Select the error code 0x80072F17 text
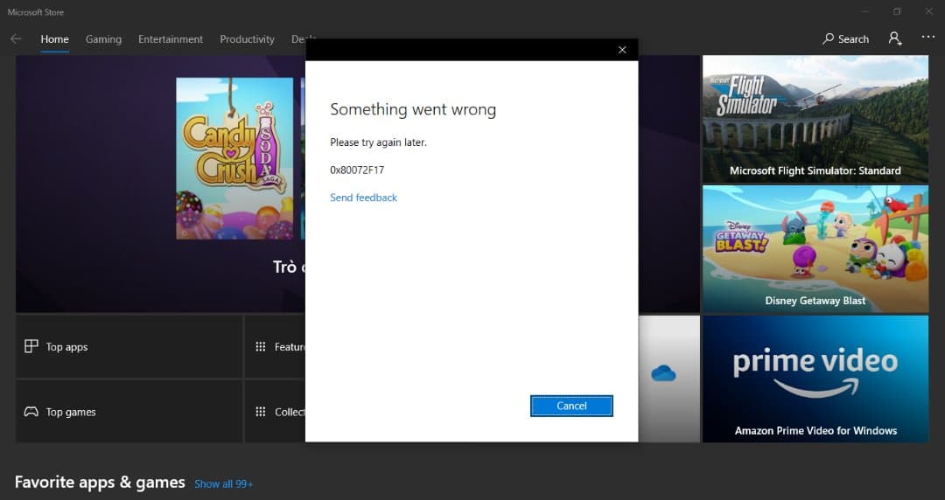 (x=357, y=170)
